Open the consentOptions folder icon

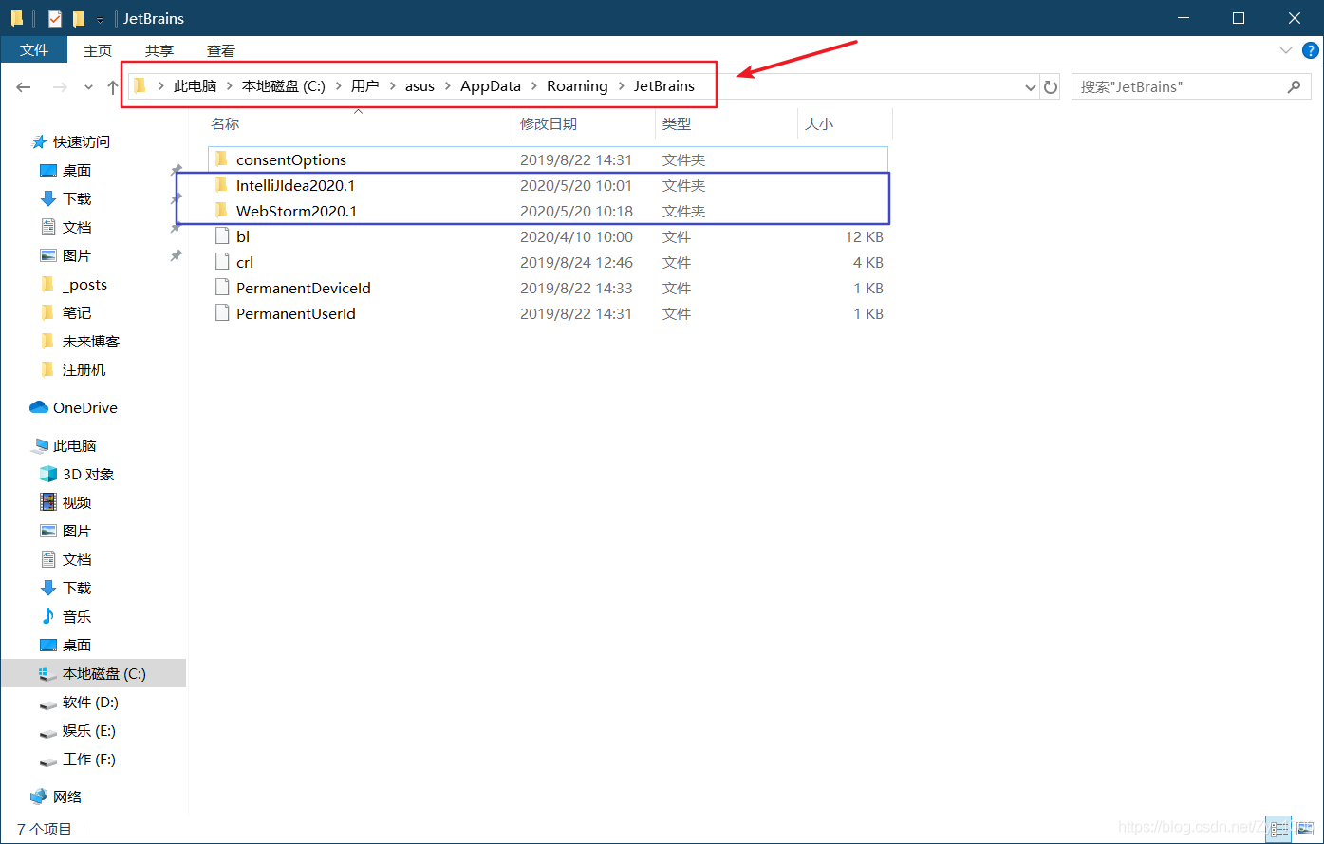tap(221, 159)
